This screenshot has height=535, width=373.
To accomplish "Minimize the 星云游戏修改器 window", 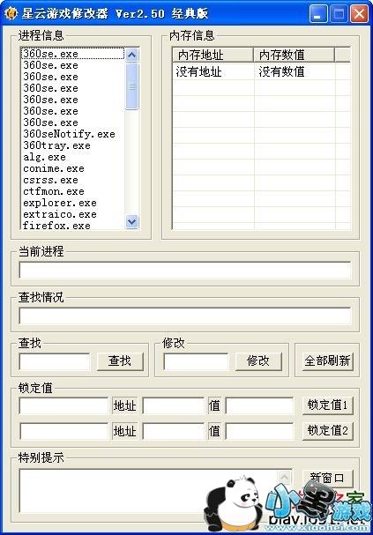I will 318,14.
